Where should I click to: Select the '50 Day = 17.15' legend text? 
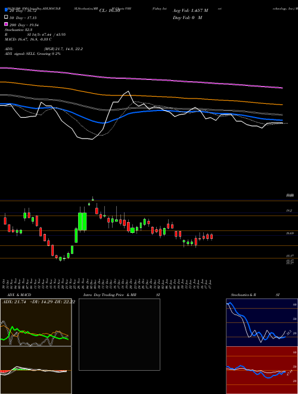tap(24, 18)
